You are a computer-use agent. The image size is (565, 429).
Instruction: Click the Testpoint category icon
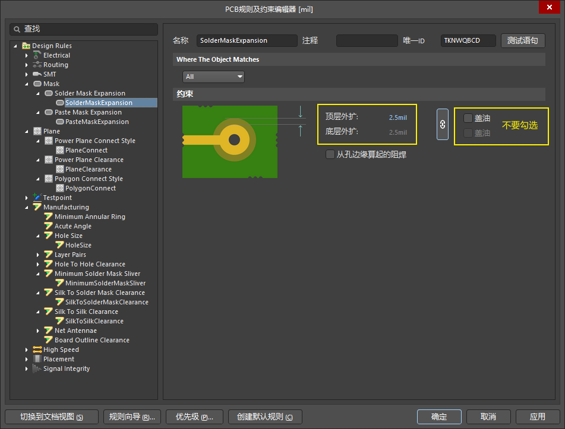[x=37, y=198]
